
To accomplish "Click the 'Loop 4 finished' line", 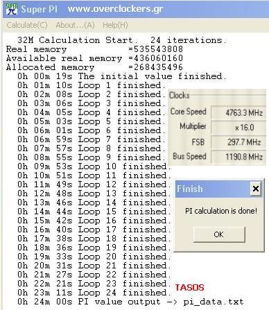I will (x=92, y=112).
